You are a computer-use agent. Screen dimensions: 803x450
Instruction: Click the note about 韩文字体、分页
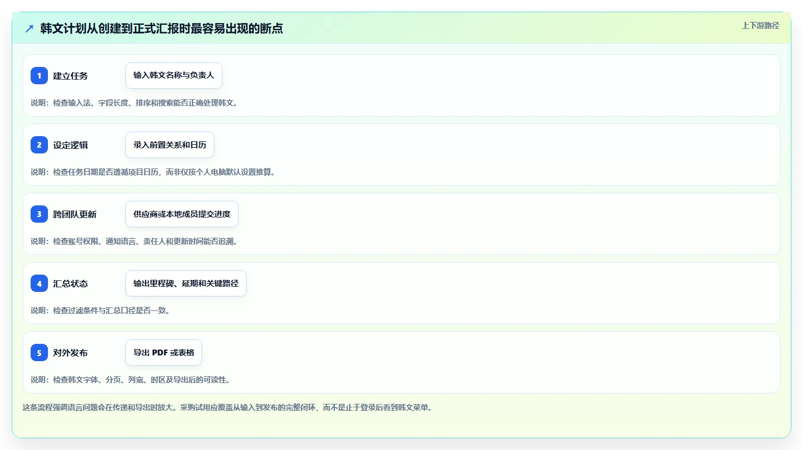131,380
